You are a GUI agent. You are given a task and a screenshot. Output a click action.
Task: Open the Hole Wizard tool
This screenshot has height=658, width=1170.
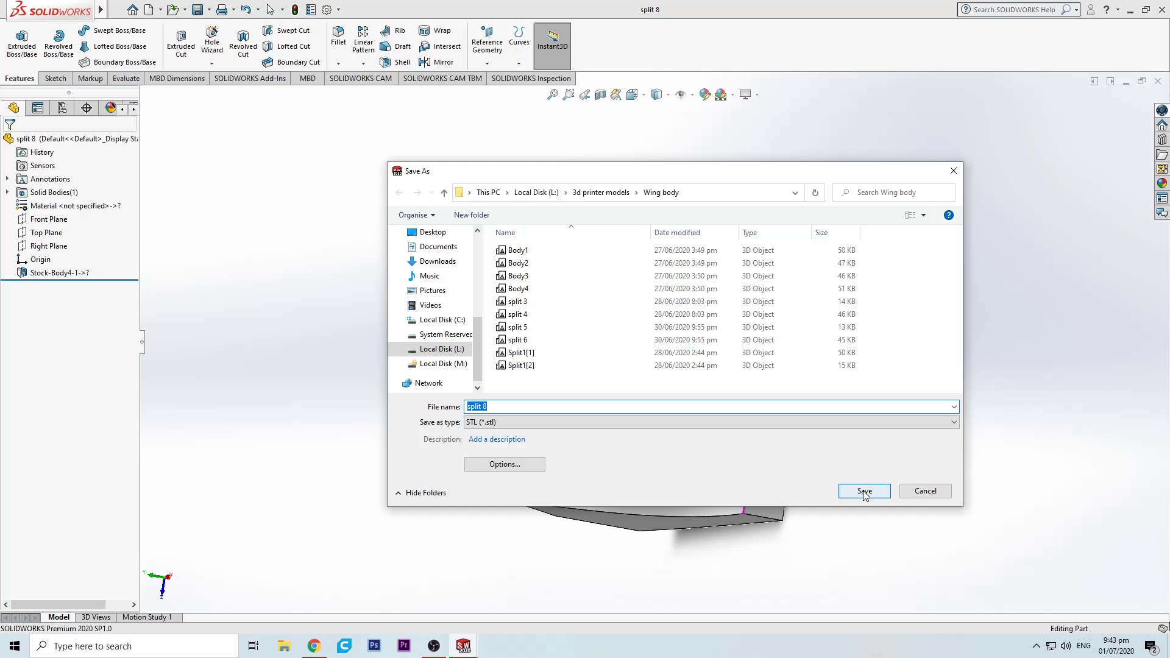tap(212, 40)
